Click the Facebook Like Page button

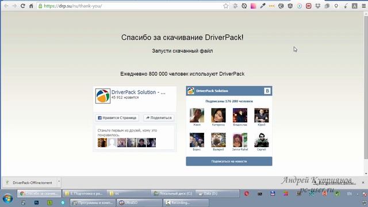pyautogui.click(x=117, y=118)
